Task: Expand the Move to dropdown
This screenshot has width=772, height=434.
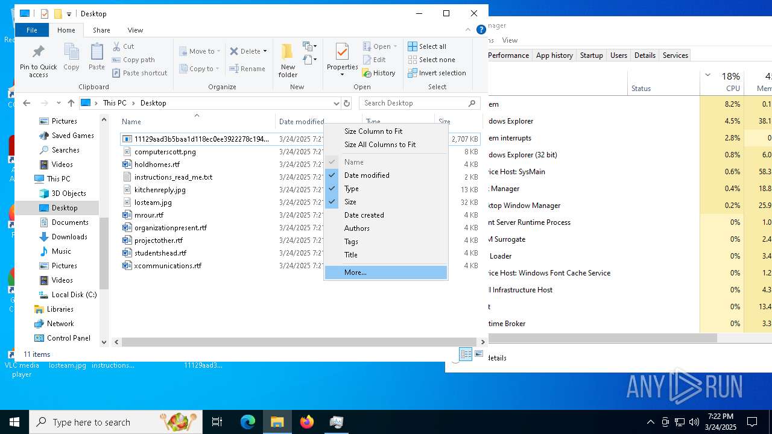Action: [218, 51]
